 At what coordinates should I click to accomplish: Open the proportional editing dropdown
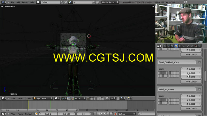point(113,98)
